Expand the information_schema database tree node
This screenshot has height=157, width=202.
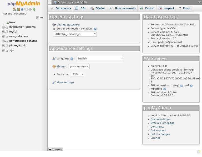coord(3,27)
